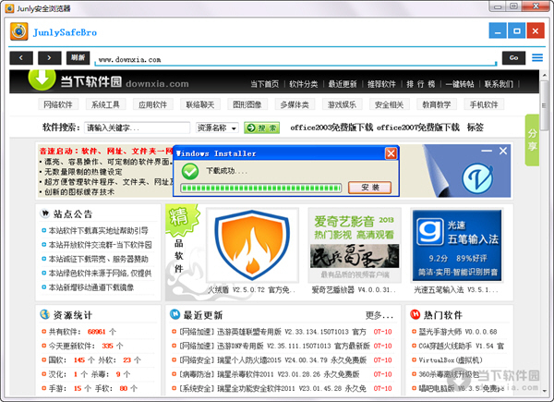Click the 火绒盾 shield thumbnail

252,246
